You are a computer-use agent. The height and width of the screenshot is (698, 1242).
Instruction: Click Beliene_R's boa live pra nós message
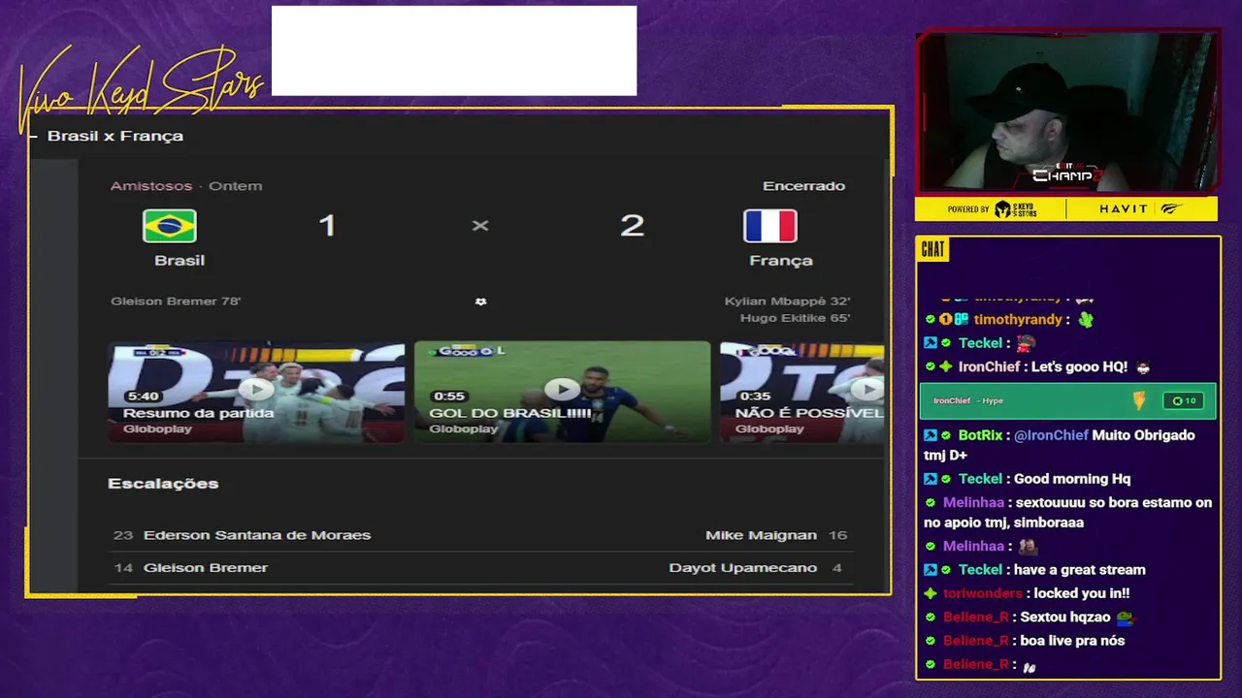tap(1072, 641)
